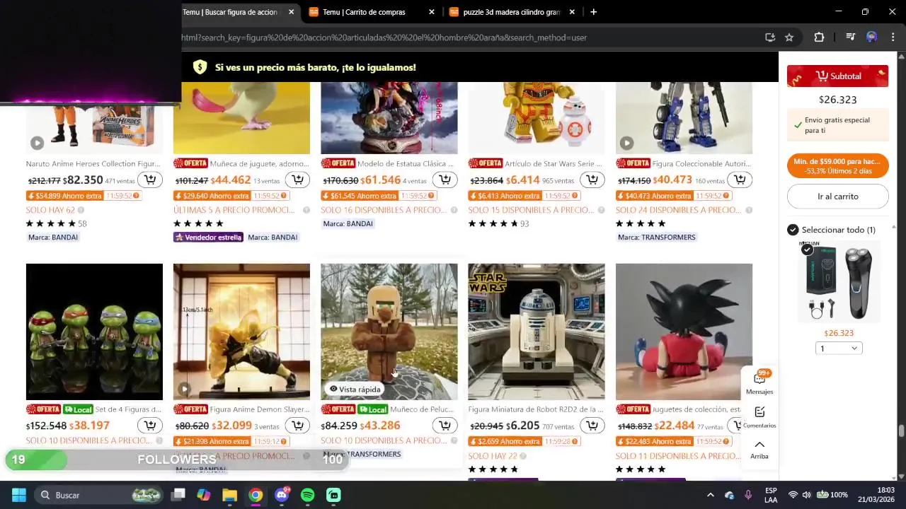Screen dimensions: 906x509
Task: Open Spotify from the taskbar
Action: (x=307, y=495)
